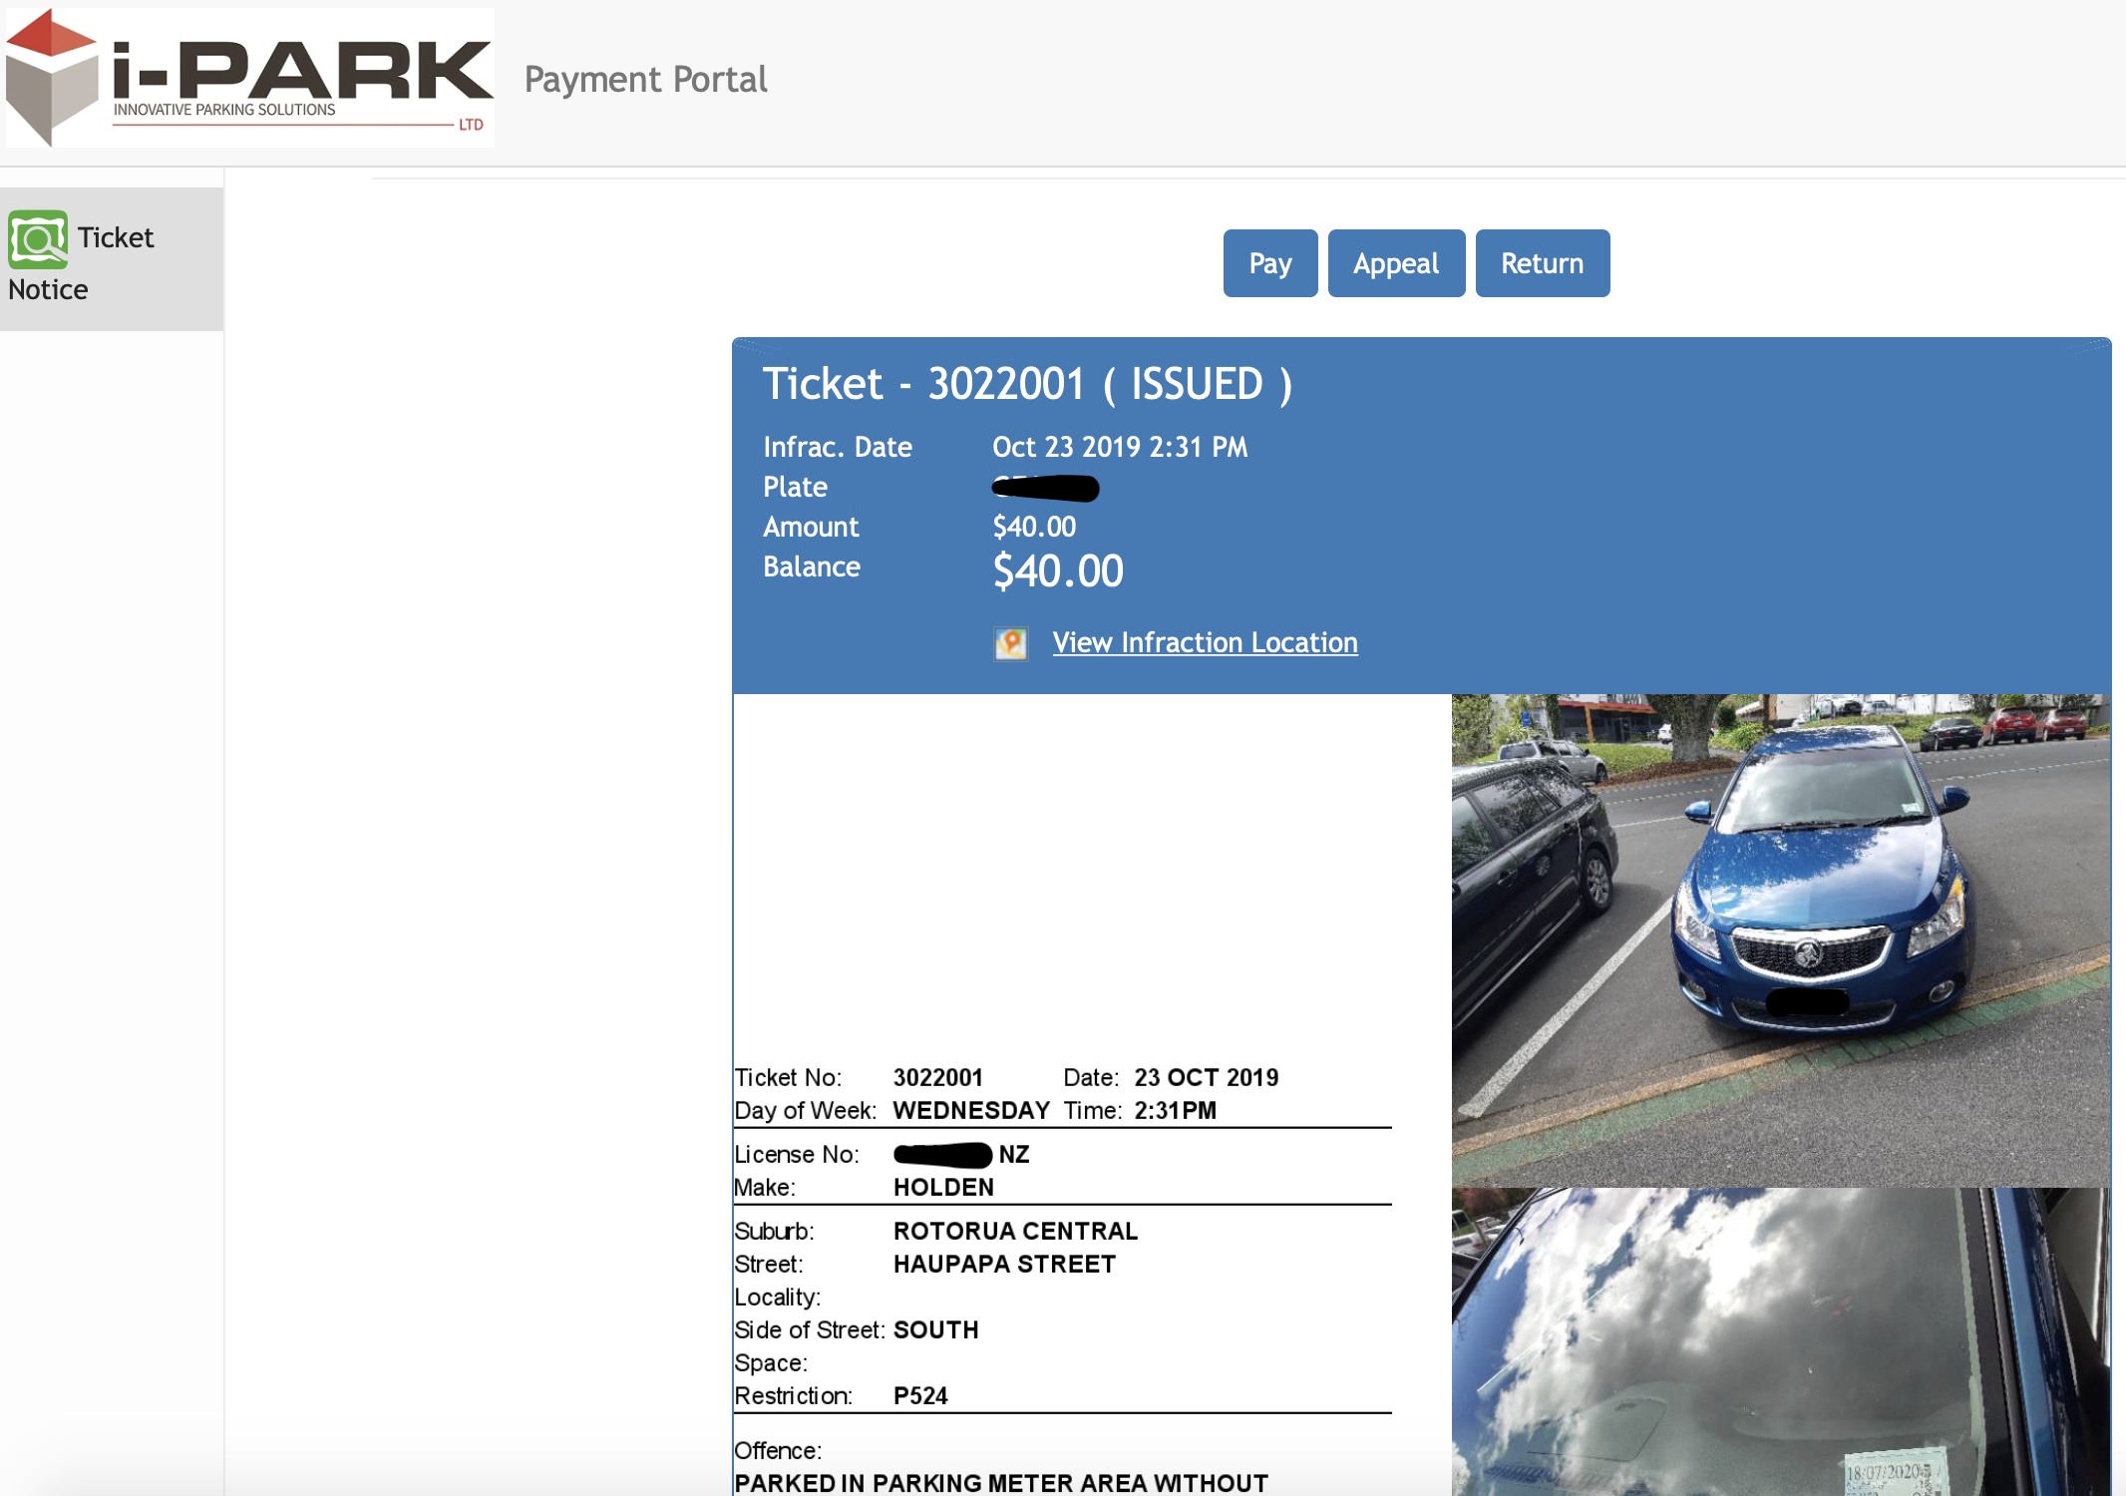Click the HOLDEN make value

pyautogui.click(x=943, y=1187)
